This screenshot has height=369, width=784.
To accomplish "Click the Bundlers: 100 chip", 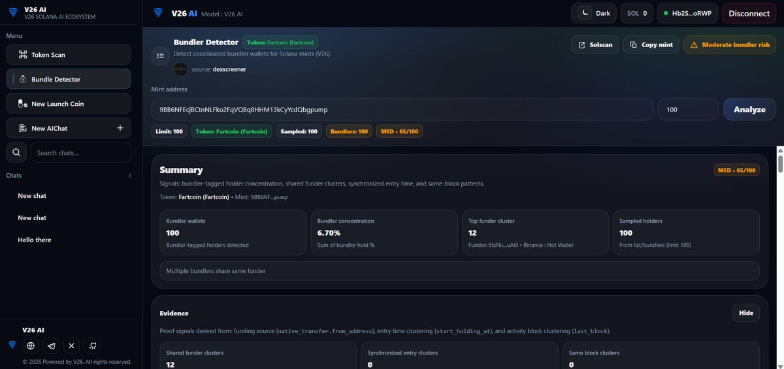I will click(x=349, y=131).
